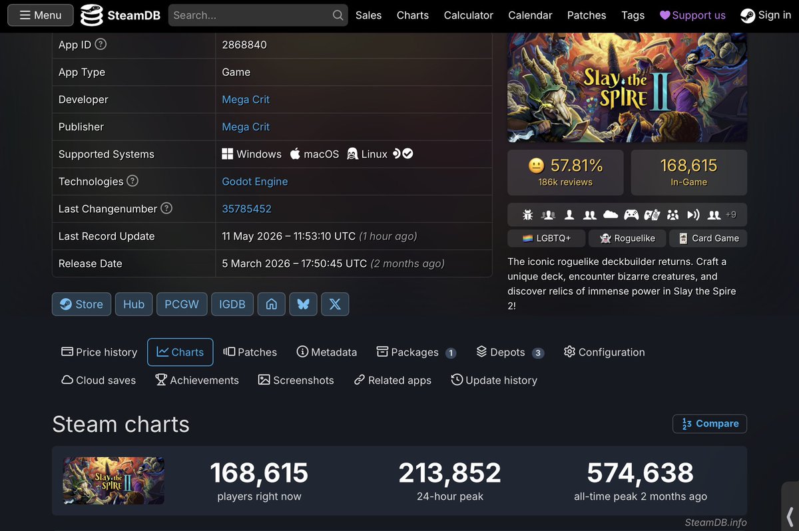799x531 pixels.
Task: Open the Steam Store button
Action: [81, 304]
